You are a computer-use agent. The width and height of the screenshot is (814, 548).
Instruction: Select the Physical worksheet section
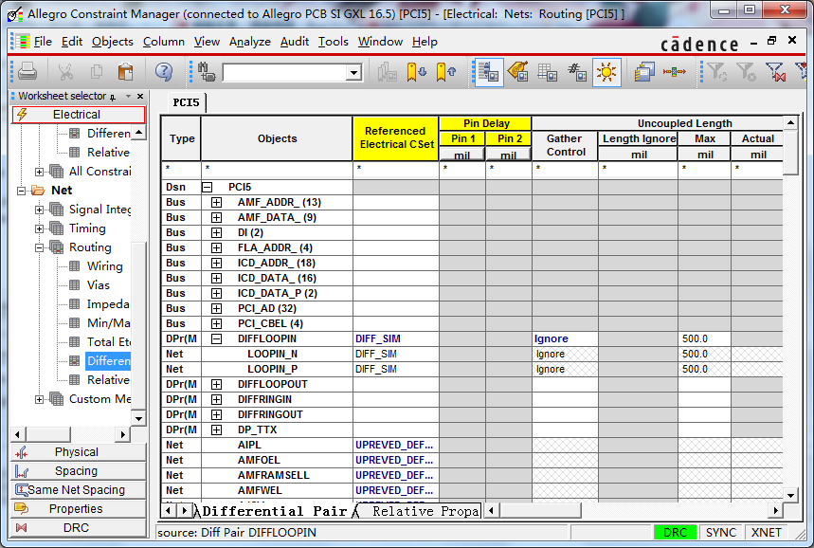pyautogui.click(x=79, y=452)
